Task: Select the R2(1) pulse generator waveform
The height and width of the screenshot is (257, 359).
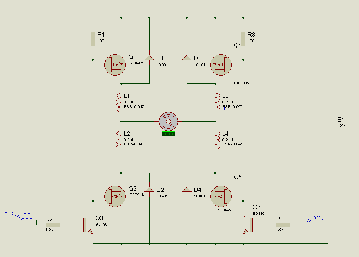Action: (x=26, y=216)
